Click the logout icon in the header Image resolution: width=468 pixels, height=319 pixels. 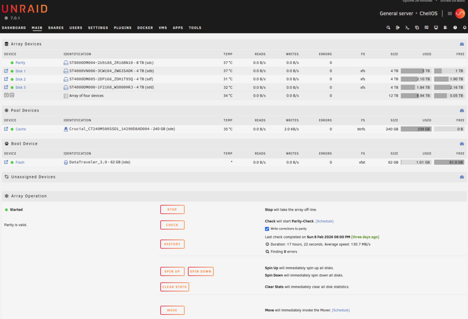(397, 28)
